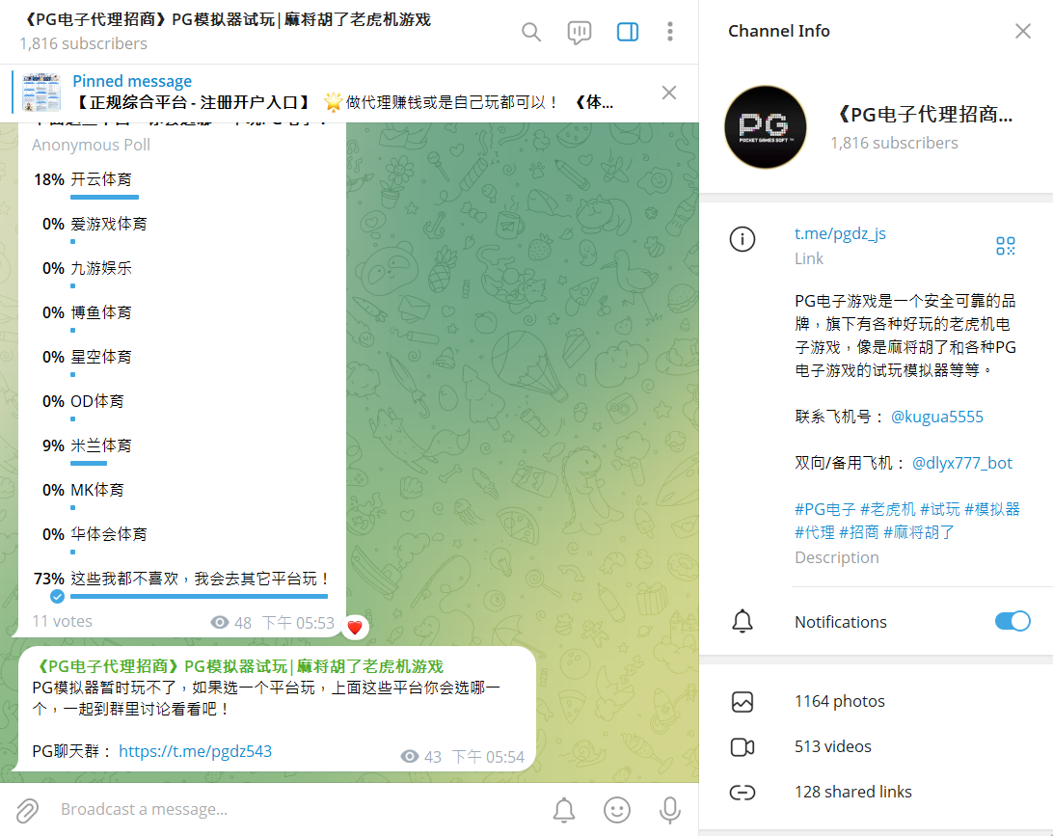Search the #试玩 hashtag

coord(939,510)
